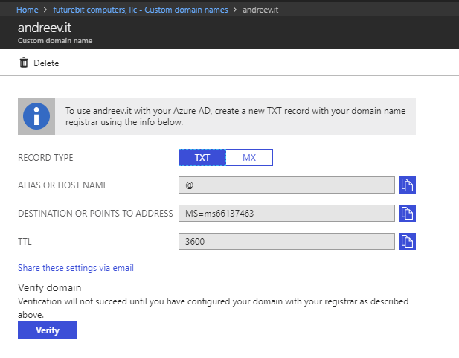This screenshot has height=358, width=459.
Task: Click the trash can Delete icon
Action: pos(24,63)
